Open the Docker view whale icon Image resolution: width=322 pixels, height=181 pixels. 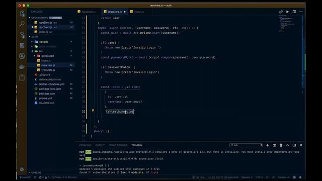22,67
